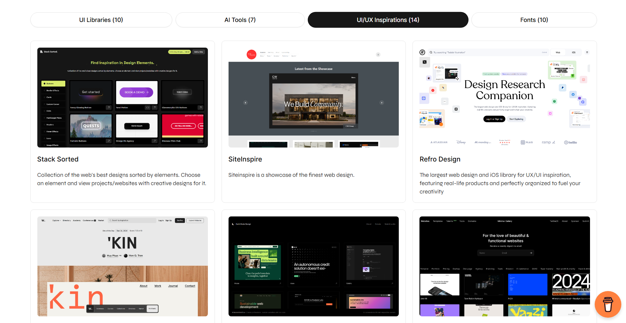Viewport: 626px width, 323px height.
Task: Open the Explore dropdown in the Webflow nav
Action: tap(56, 220)
